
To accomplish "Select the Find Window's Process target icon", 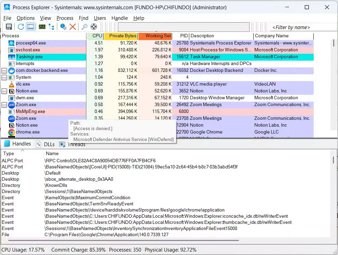I will (94, 27).
